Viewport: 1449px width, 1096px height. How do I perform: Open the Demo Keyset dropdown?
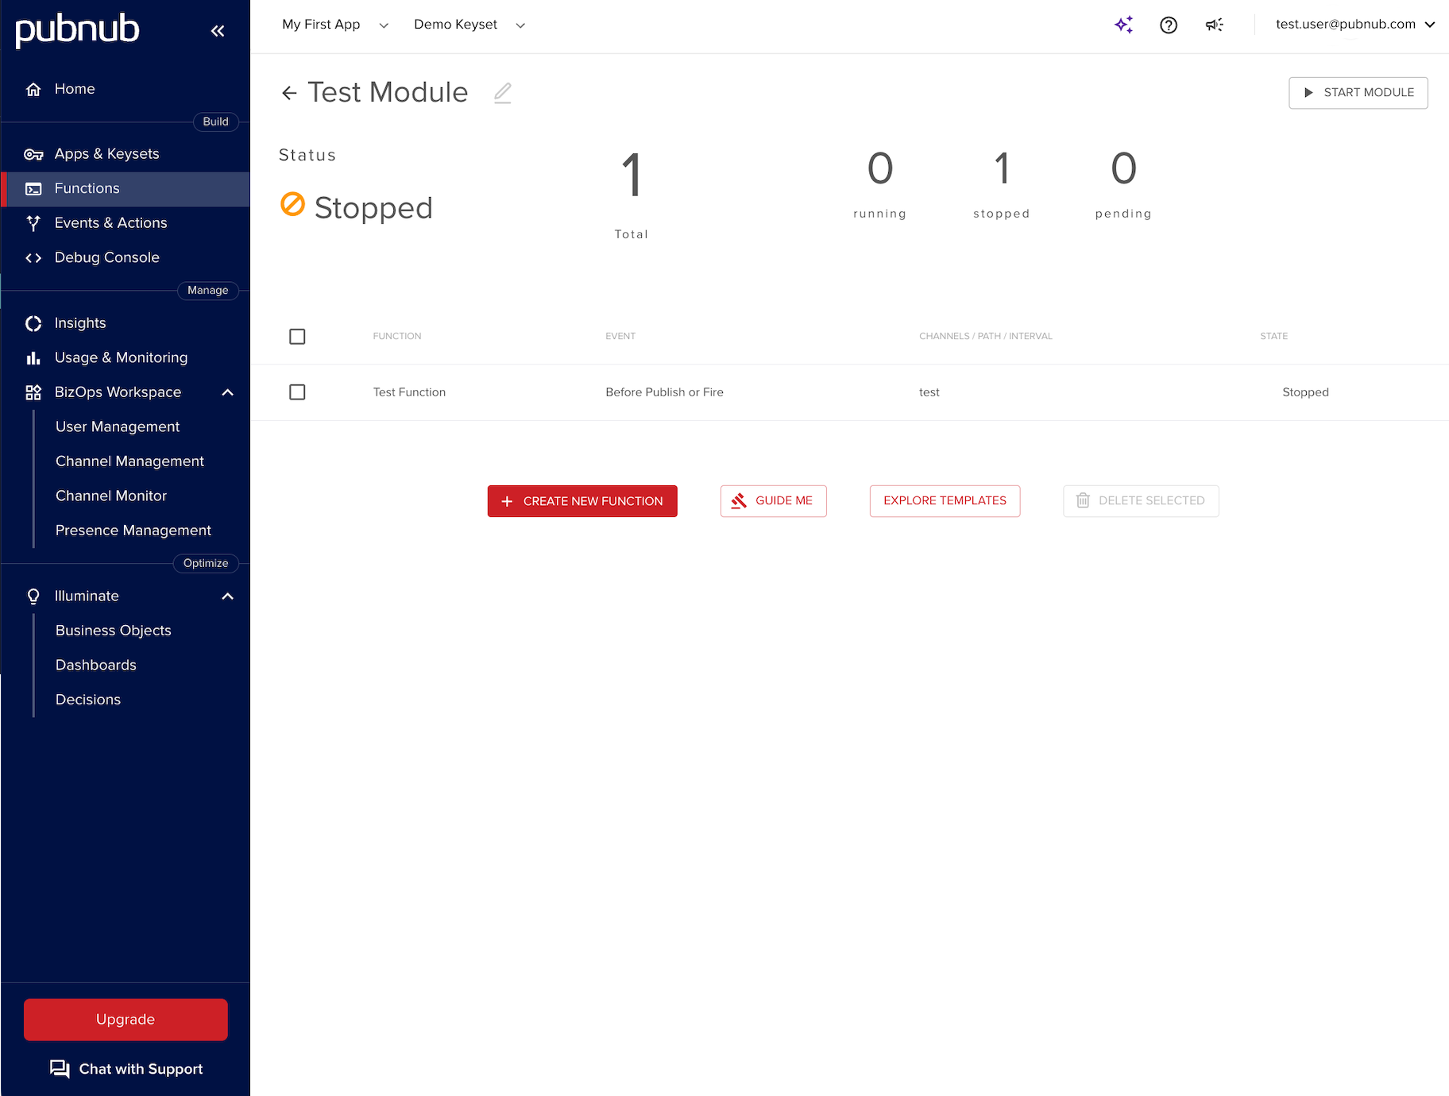tap(469, 25)
